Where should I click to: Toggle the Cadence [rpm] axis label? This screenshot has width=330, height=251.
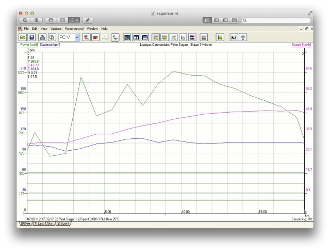click(50, 45)
